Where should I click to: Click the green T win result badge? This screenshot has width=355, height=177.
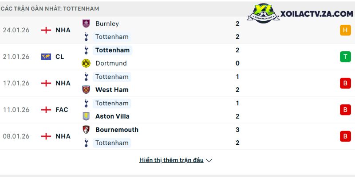pos(345,57)
